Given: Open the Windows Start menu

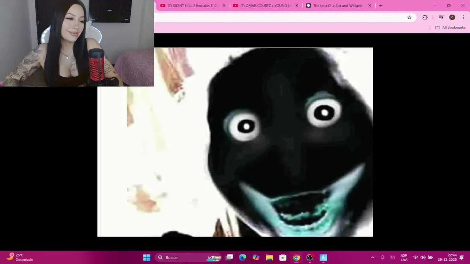Looking at the screenshot, I should click(x=147, y=257).
